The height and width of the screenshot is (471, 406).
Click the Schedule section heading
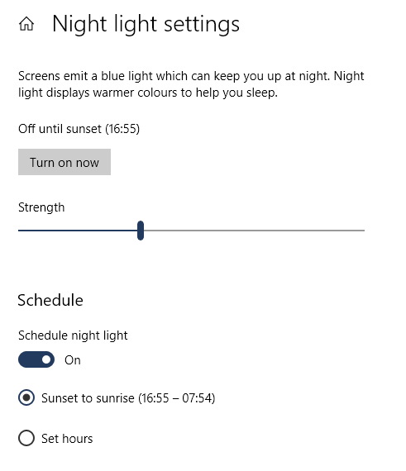point(50,300)
